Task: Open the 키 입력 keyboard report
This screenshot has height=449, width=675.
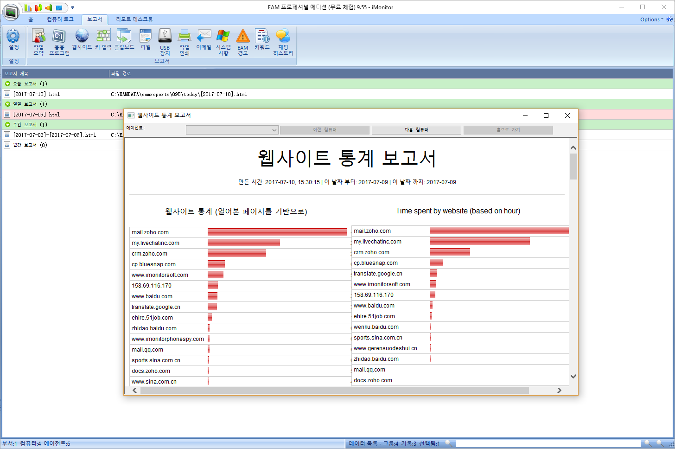Action: (x=103, y=39)
